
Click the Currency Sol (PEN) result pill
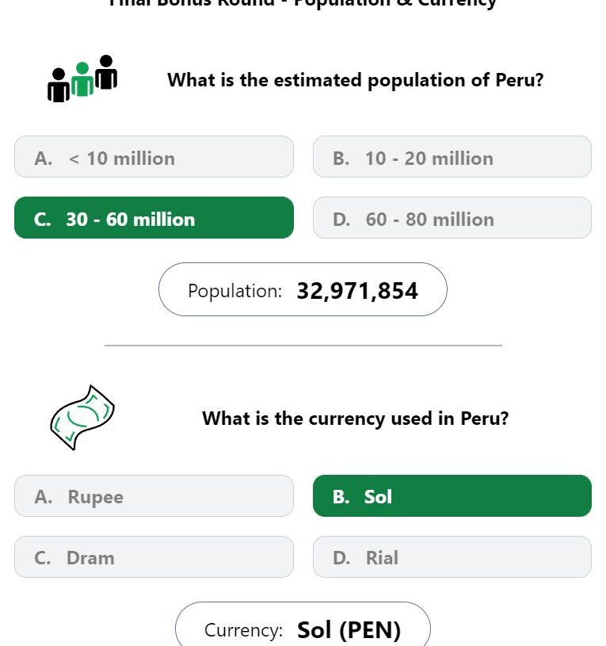pyautogui.click(x=303, y=624)
